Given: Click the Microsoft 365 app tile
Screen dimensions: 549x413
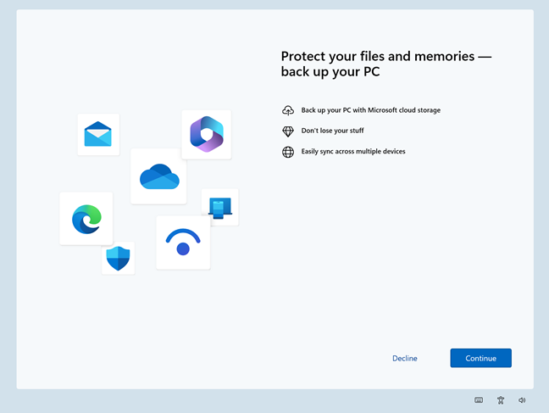Looking at the screenshot, I should click(x=207, y=135).
